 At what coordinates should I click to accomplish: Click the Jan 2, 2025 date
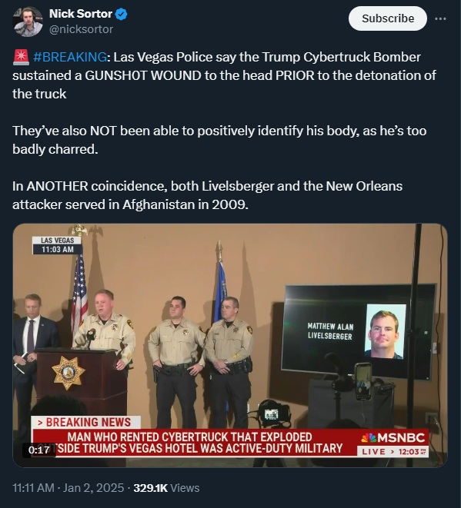tap(93, 488)
